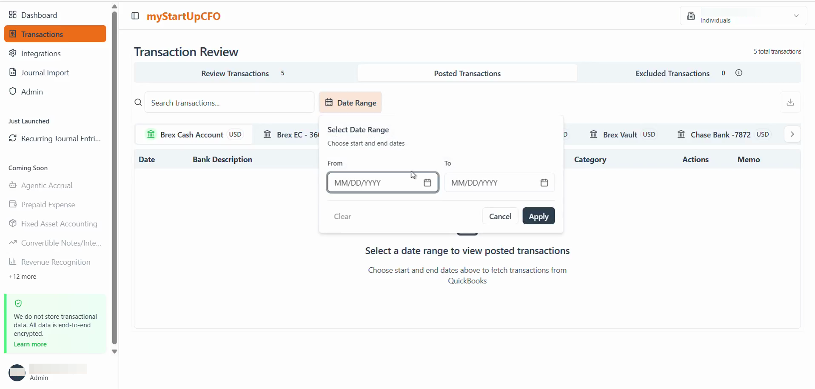Select the Chase Bank -7872 account

click(723, 134)
